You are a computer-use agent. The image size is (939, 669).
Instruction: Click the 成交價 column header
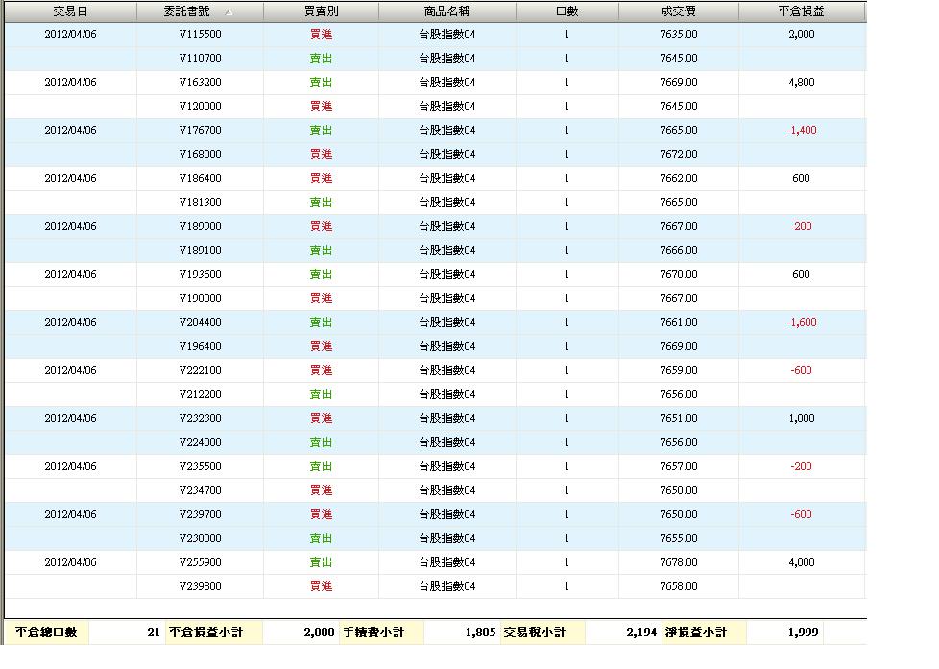pyautogui.click(x=679, y=12)
